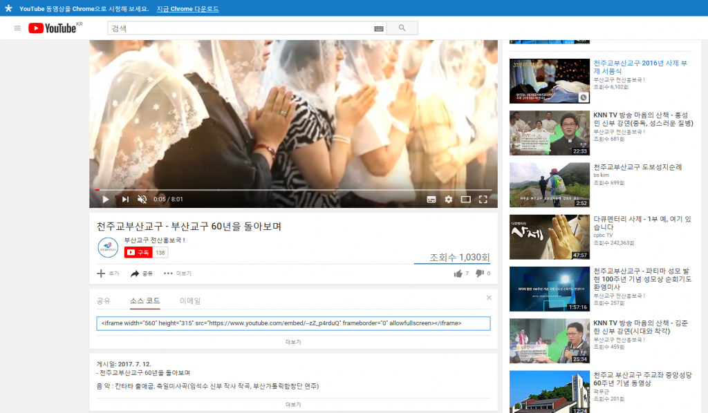Expand the description with 더보기

[293, 404]
